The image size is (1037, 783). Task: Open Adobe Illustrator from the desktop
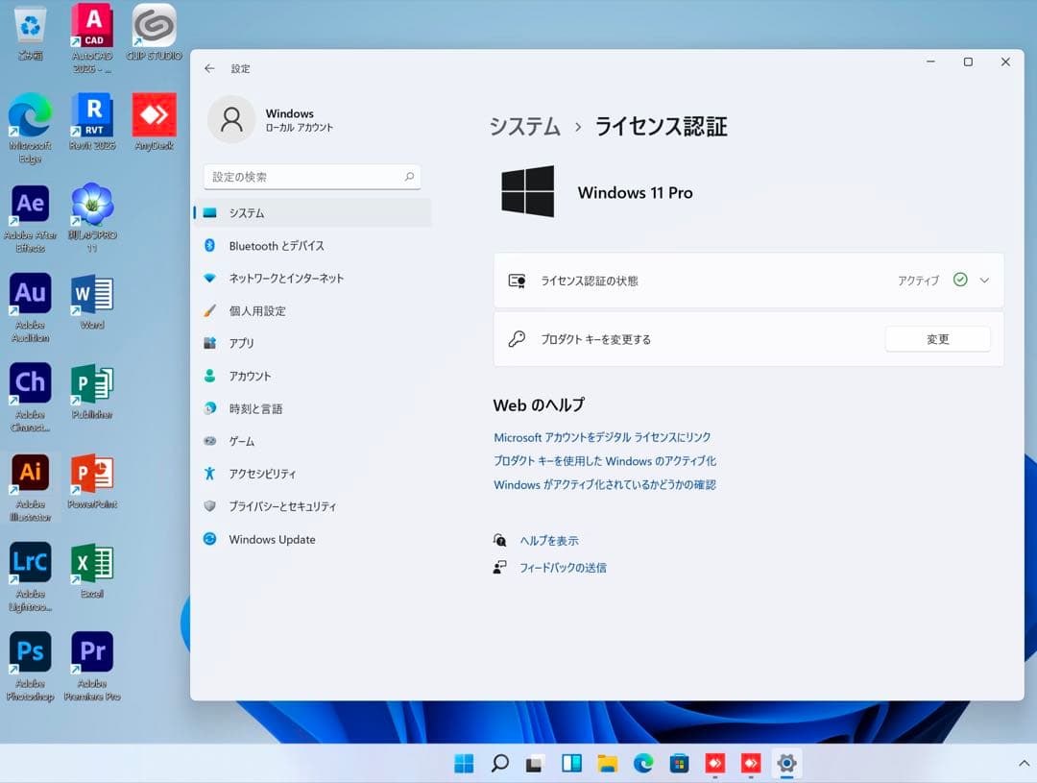(x=30, y=473)
